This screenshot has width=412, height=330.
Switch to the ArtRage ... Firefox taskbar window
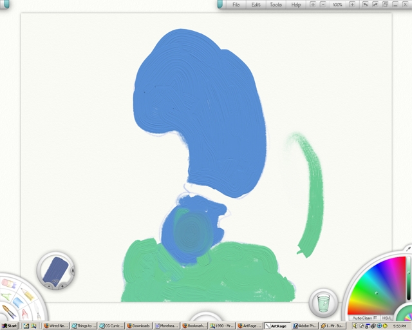tap(250, 325)
